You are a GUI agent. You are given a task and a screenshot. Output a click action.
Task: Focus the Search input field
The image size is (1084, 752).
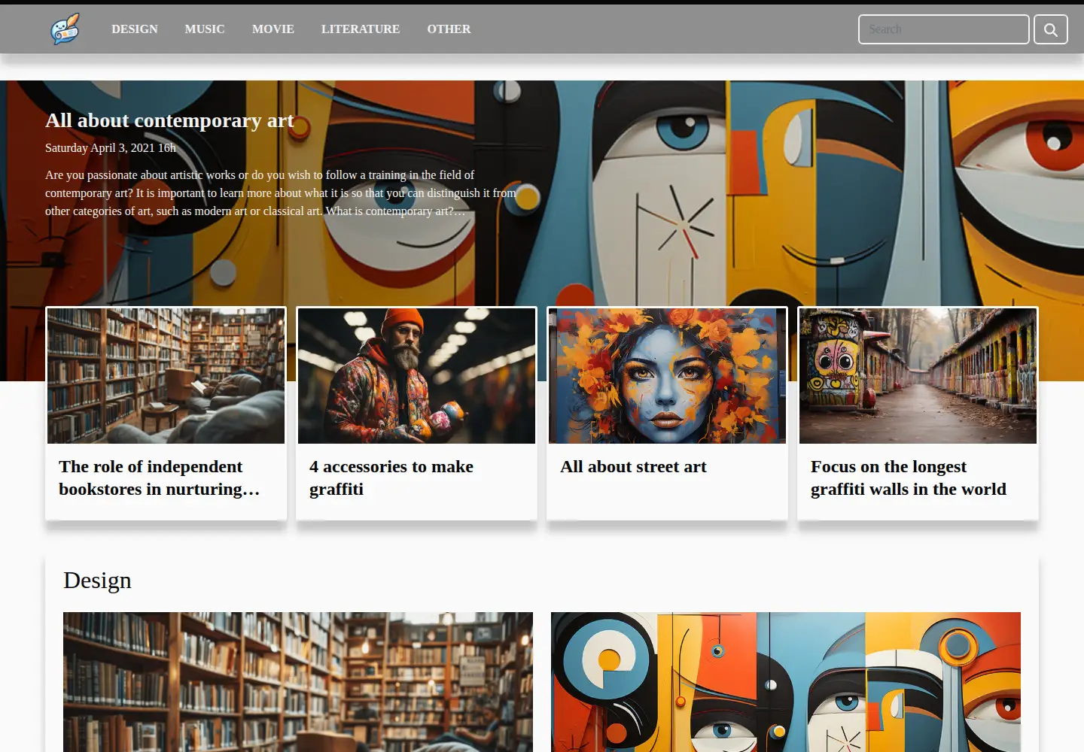tap(943, 29)
